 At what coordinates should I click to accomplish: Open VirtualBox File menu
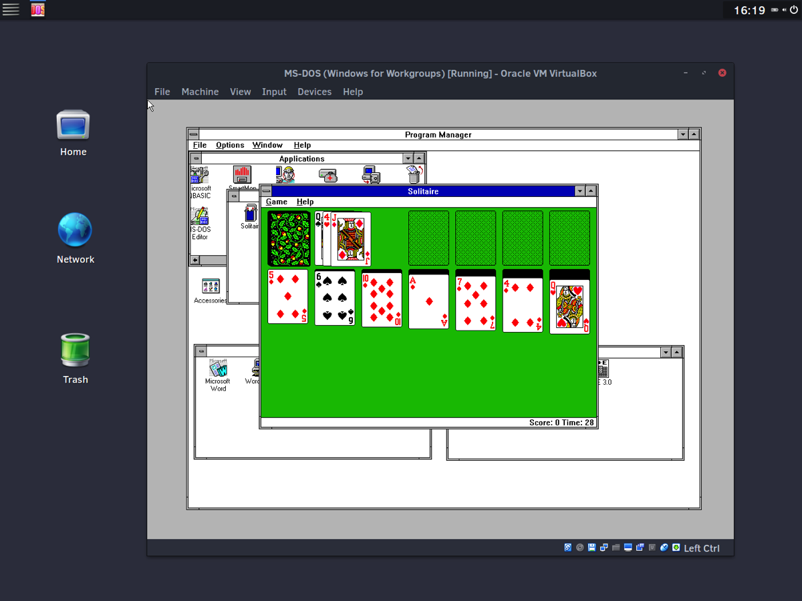(x=162, y=91)
